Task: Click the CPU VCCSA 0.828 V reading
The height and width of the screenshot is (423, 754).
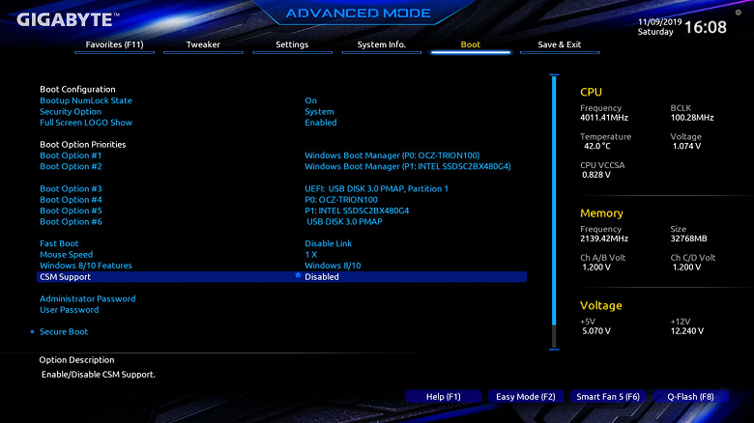Action: click(596, 175)
